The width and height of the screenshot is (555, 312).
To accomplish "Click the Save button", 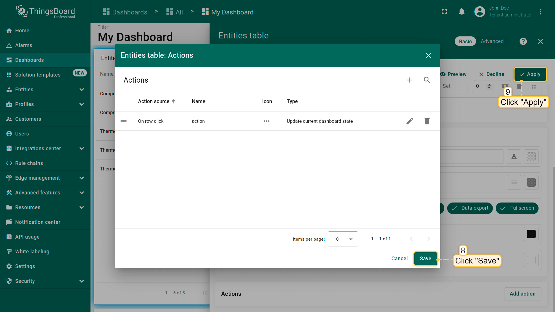I will coord(425,259).
